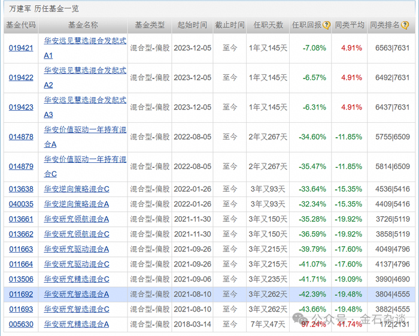Open fund code 019421 link
Image resolution: width=419 pixels, height=336 pixels.
(21, 48)
